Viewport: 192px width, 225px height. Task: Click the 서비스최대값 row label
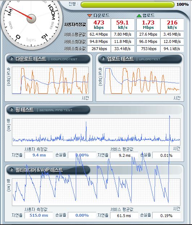point(75,42)
